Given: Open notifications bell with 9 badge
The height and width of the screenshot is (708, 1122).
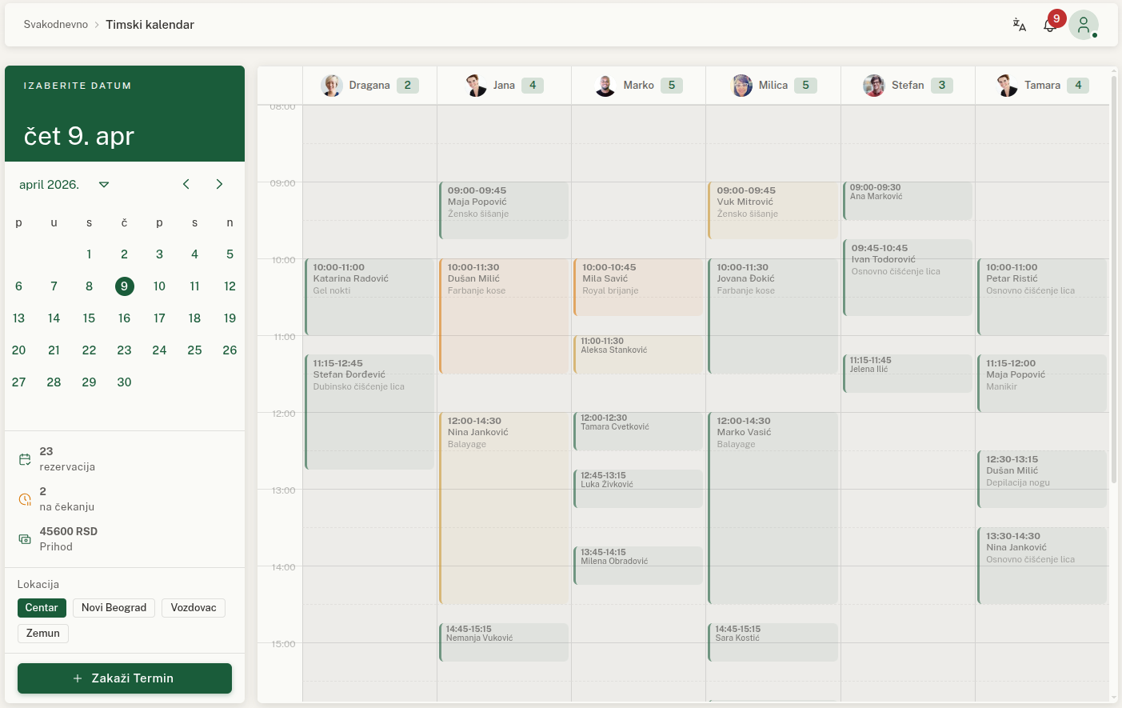Looking at the screenshot, I should tap(1050, 26).
